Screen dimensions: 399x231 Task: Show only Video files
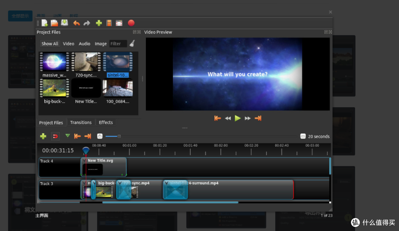tap(68, 44)
